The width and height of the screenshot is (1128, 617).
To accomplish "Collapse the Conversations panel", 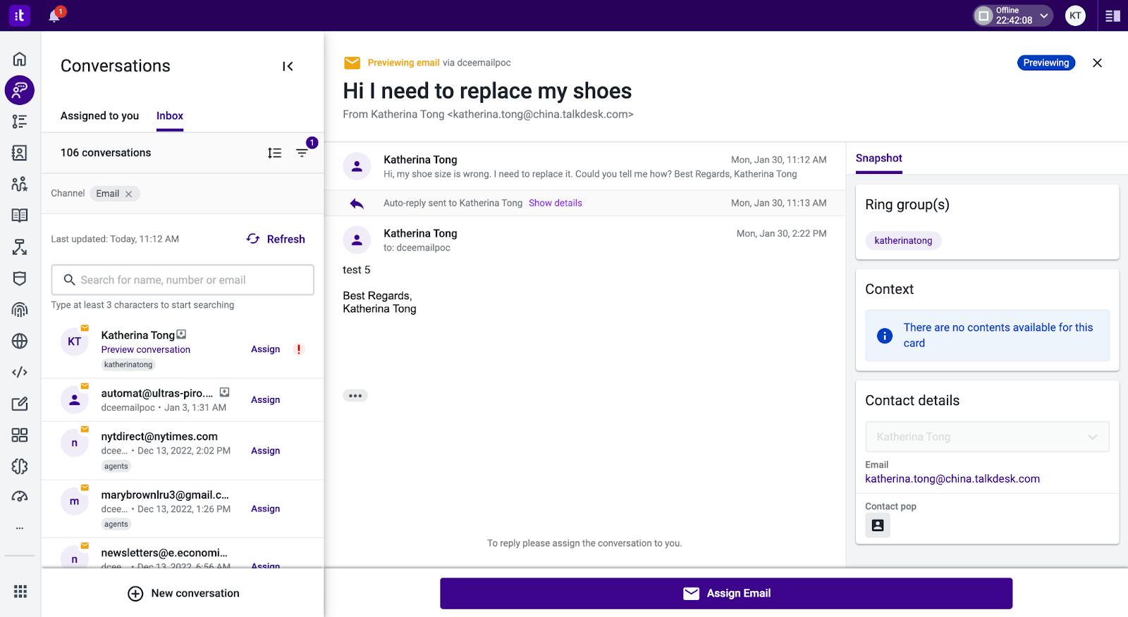I will (288, 66).
